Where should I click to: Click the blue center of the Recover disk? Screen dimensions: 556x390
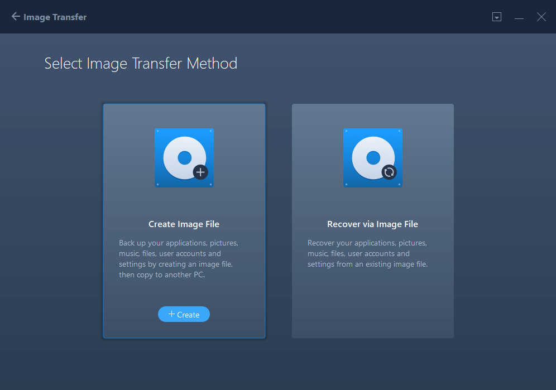pos(373,158)
